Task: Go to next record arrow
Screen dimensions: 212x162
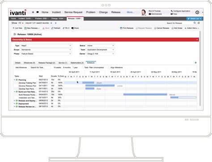Action: [x=55, y=23]
